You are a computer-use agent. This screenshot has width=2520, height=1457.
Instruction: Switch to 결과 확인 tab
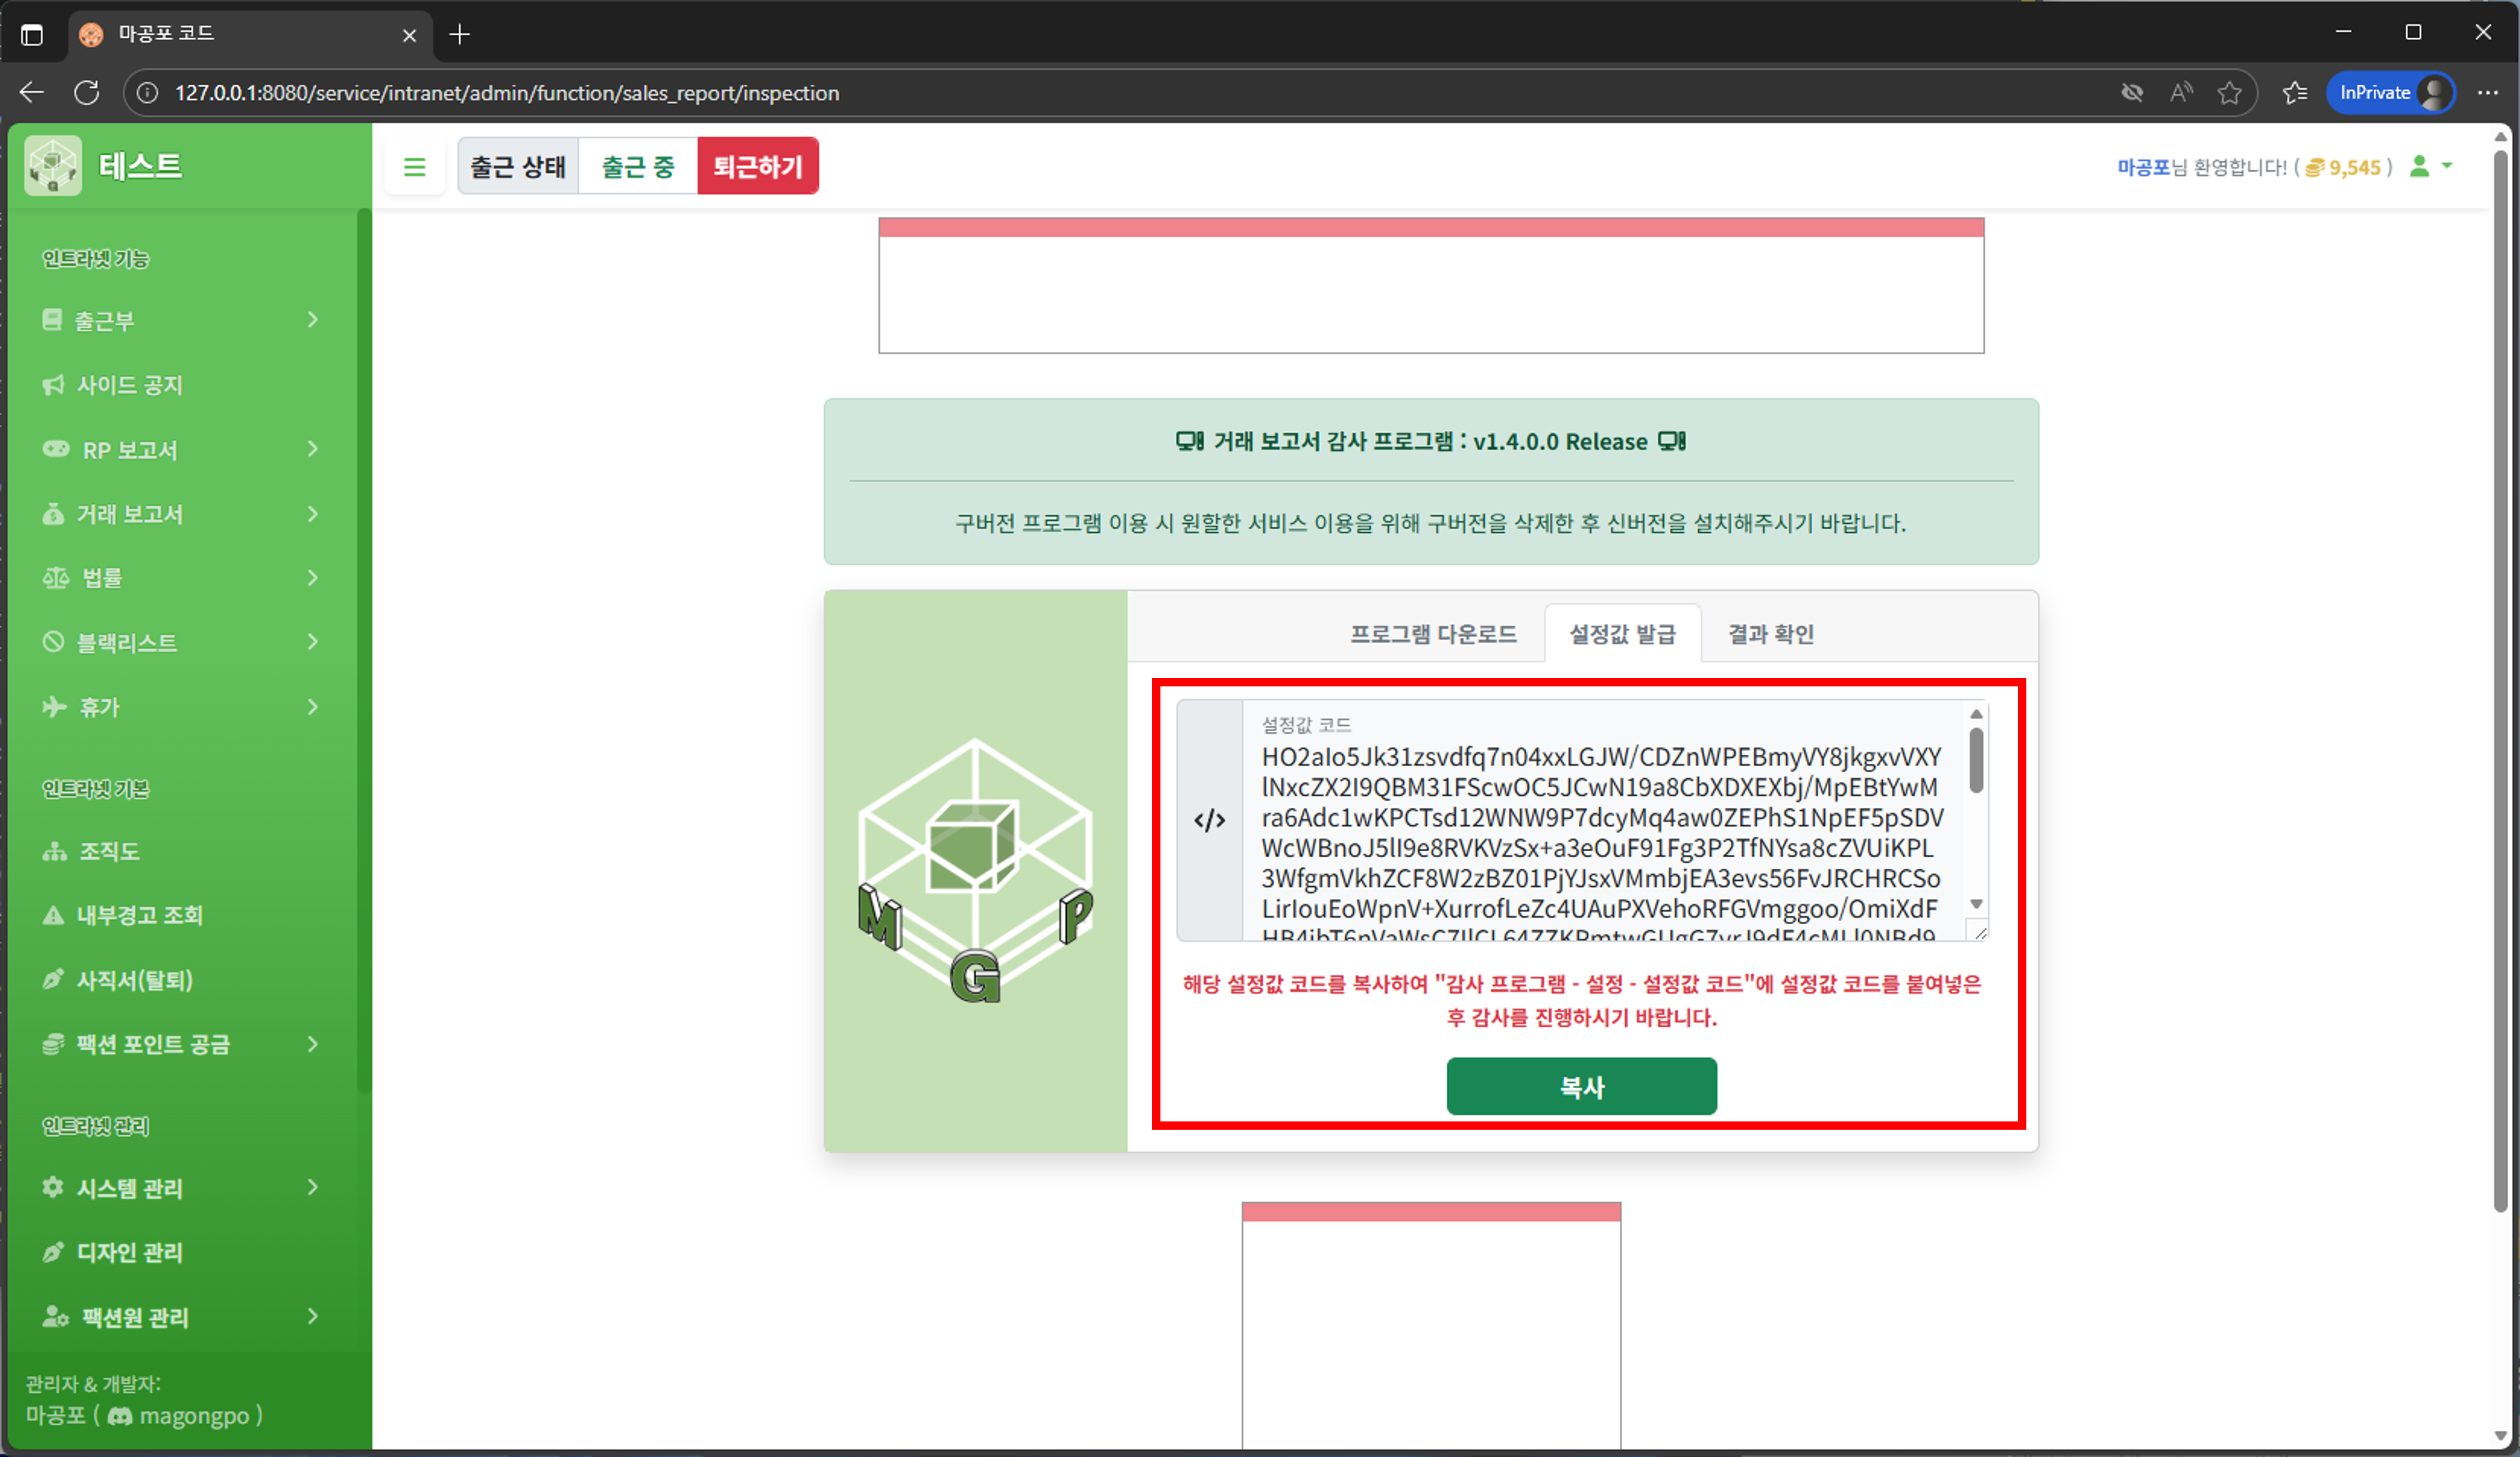(x=1770, y=633)
